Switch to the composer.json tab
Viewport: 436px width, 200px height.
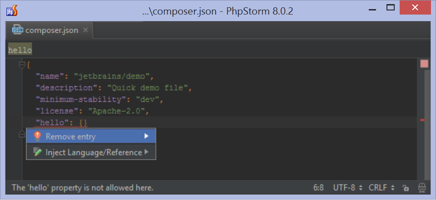pyautogui.click(x=50, y=30)
